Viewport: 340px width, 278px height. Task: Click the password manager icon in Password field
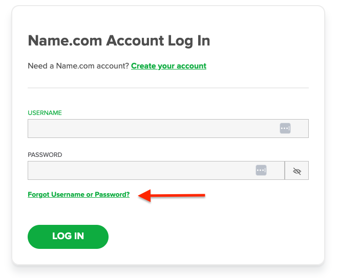(261, 170)
